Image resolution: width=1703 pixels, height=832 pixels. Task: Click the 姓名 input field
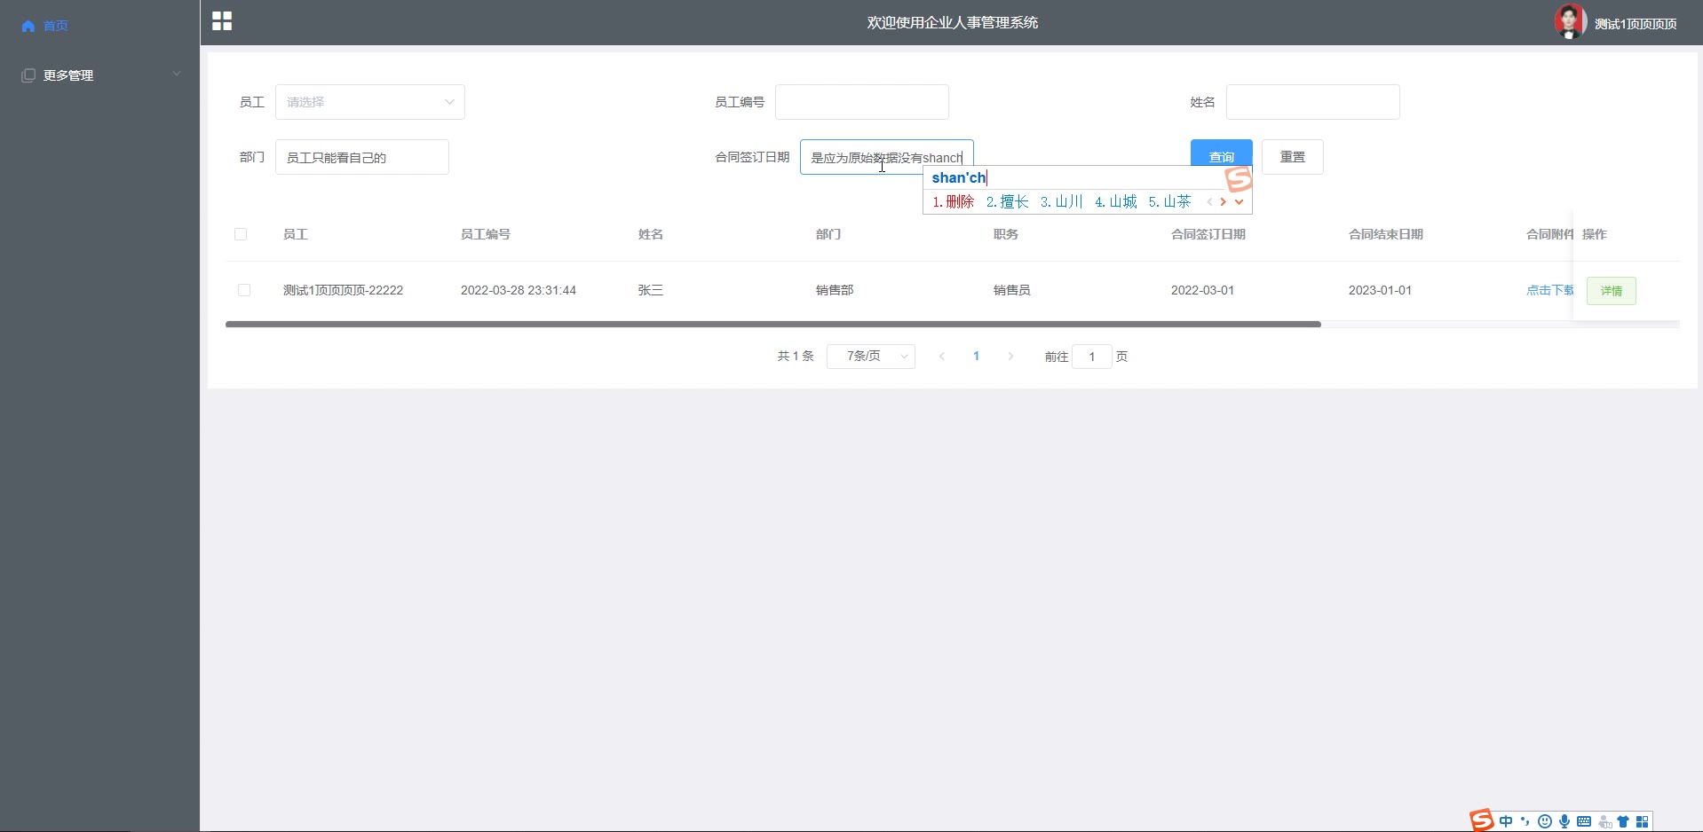[1313, 102]
